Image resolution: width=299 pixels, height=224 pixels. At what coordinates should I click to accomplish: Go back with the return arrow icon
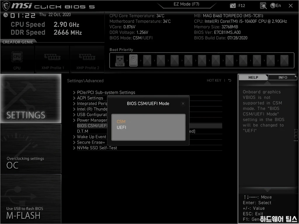230,81
